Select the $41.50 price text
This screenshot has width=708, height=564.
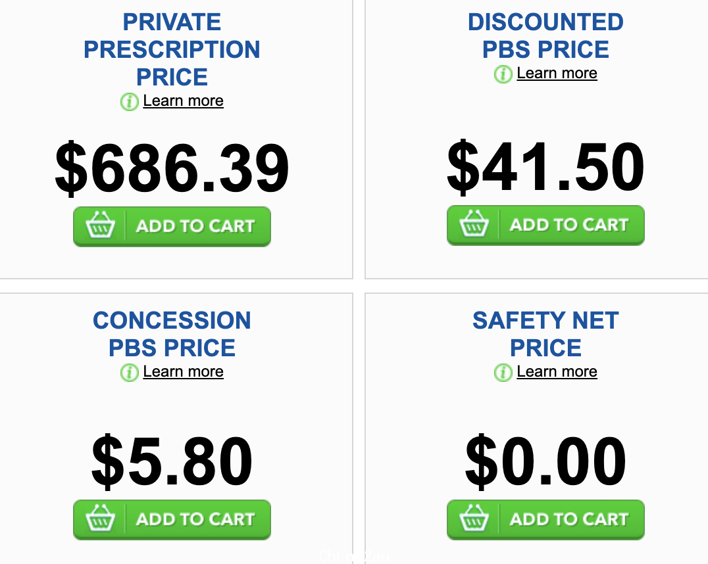(545, 167)
